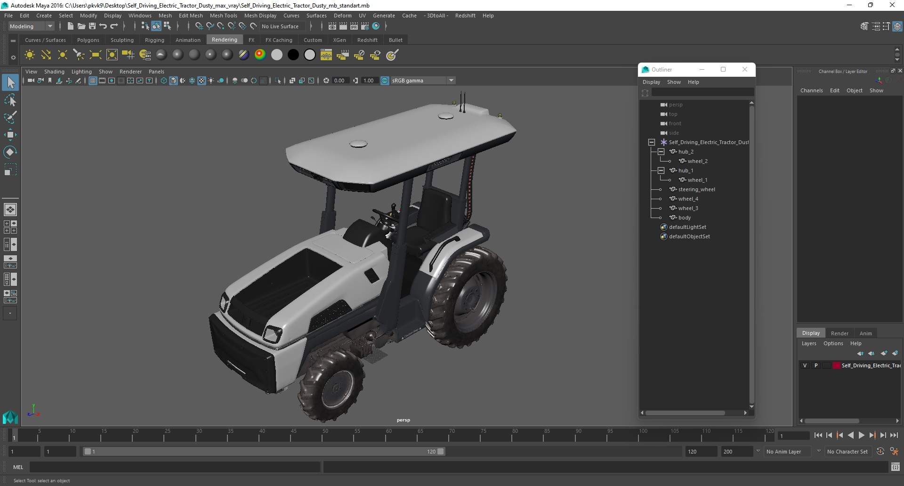Open the viewport Lighting menu
Screen dimensions: 904x486
pyautogui.click(x=81, y=72)
